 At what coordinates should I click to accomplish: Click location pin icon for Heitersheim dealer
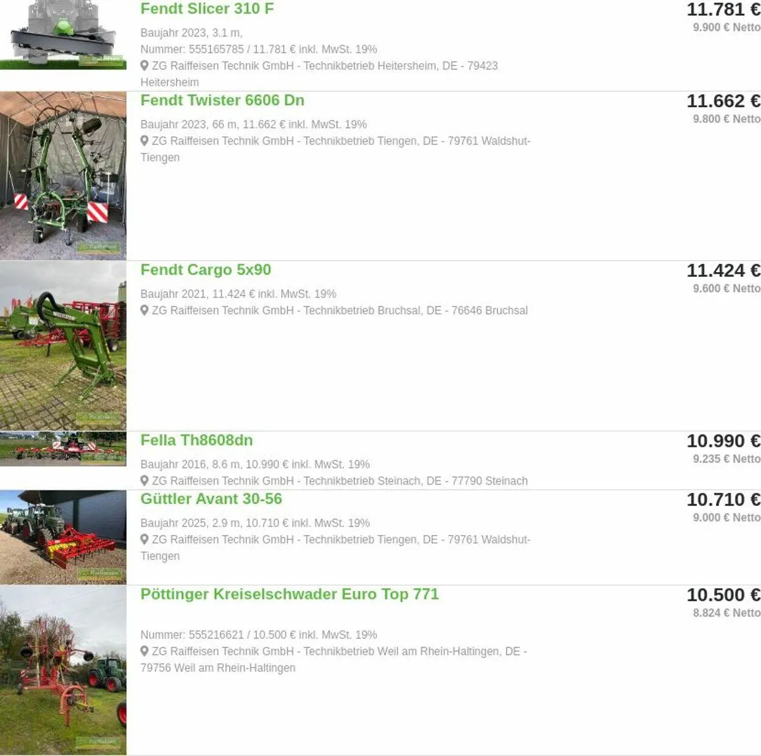pos(145,65)
